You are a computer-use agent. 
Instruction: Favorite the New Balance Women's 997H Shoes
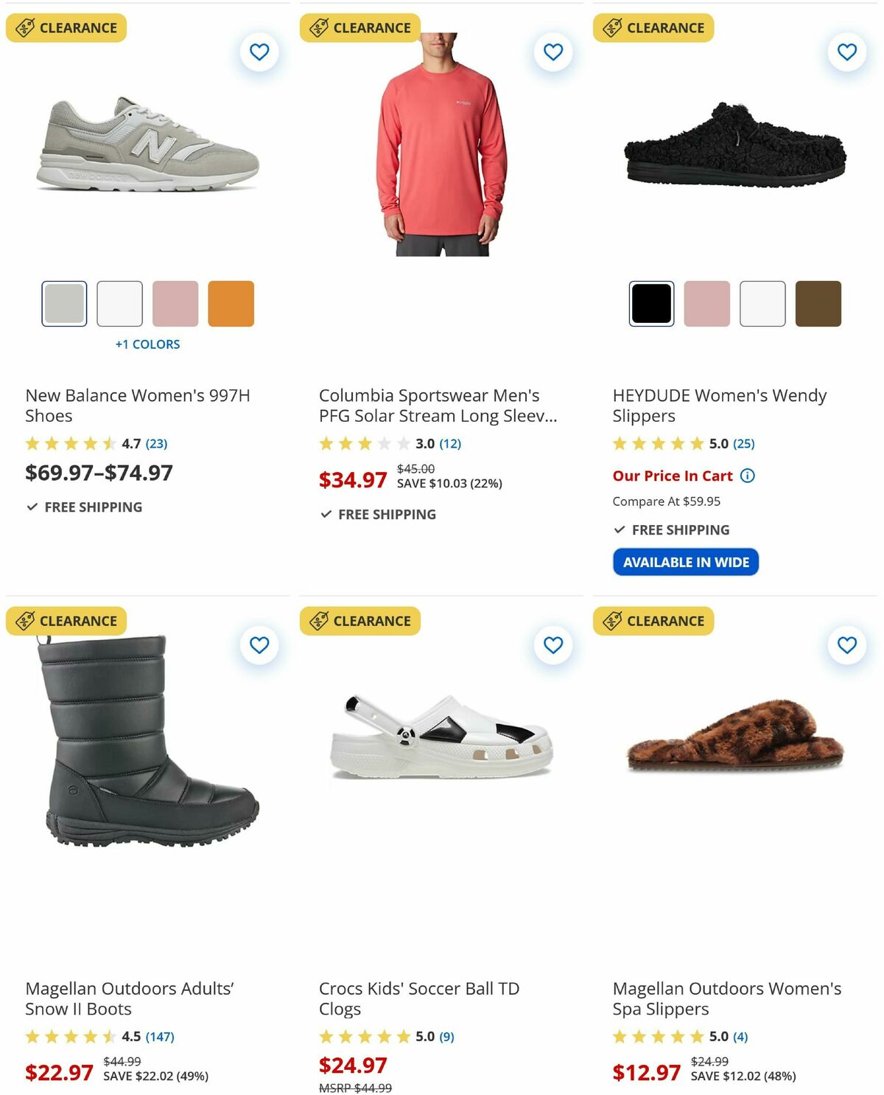coord(259,52)
